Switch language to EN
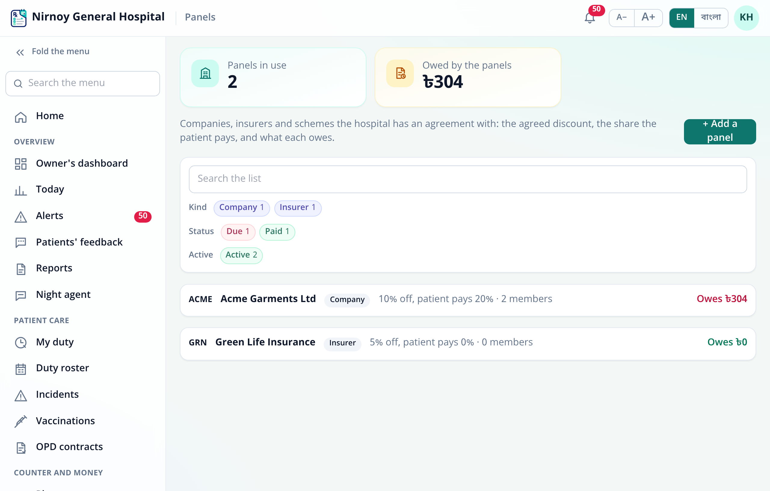This screenshot has width=770, height=491. [x=682, y=17]
